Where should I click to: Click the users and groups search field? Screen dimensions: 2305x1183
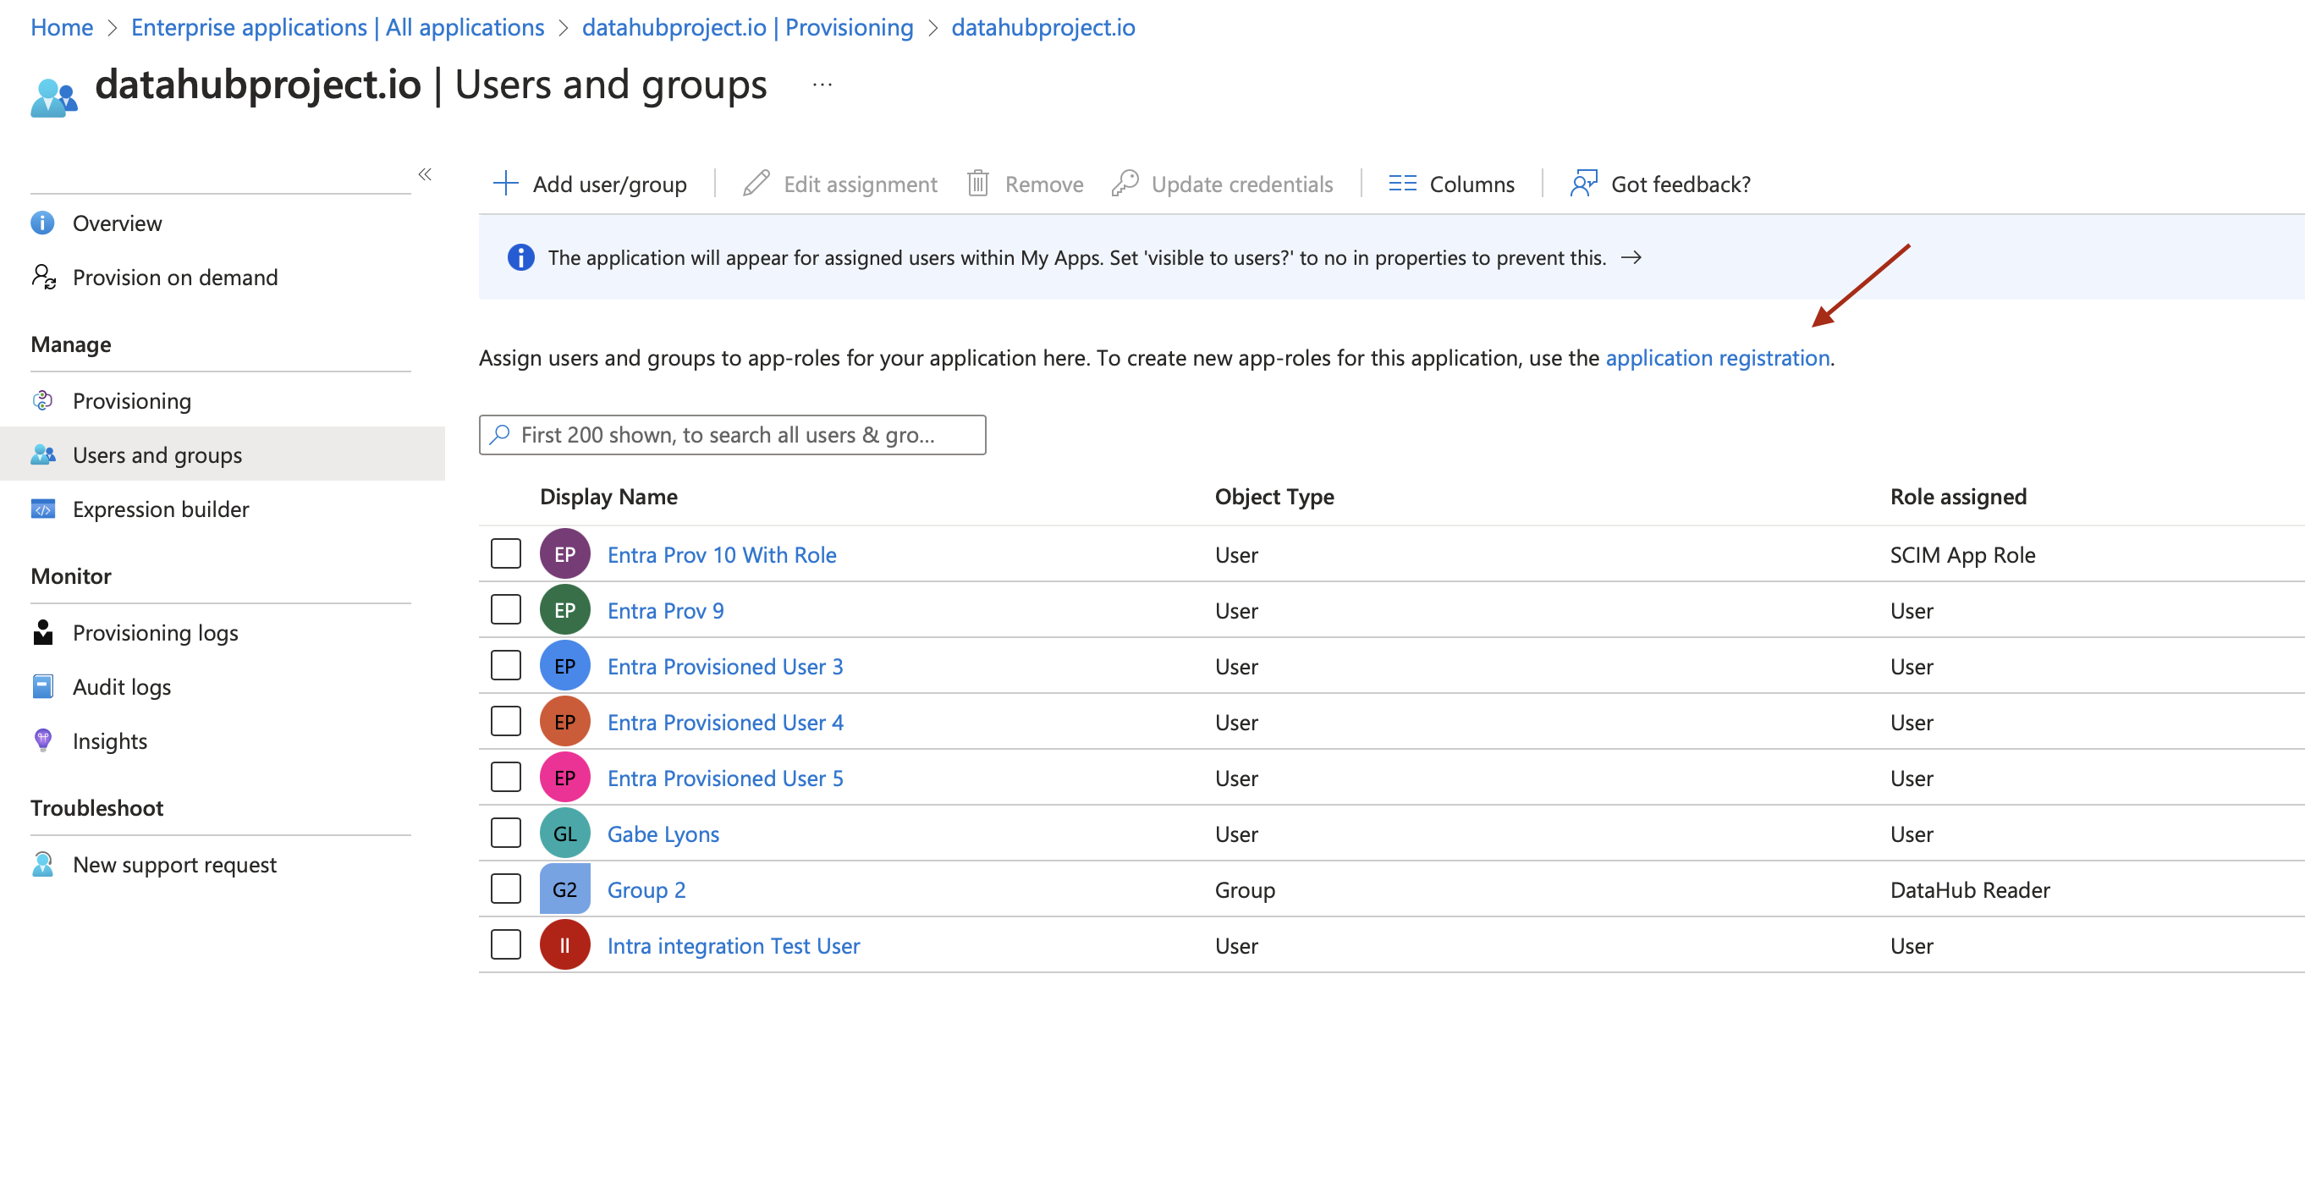[x=731, y=435]
